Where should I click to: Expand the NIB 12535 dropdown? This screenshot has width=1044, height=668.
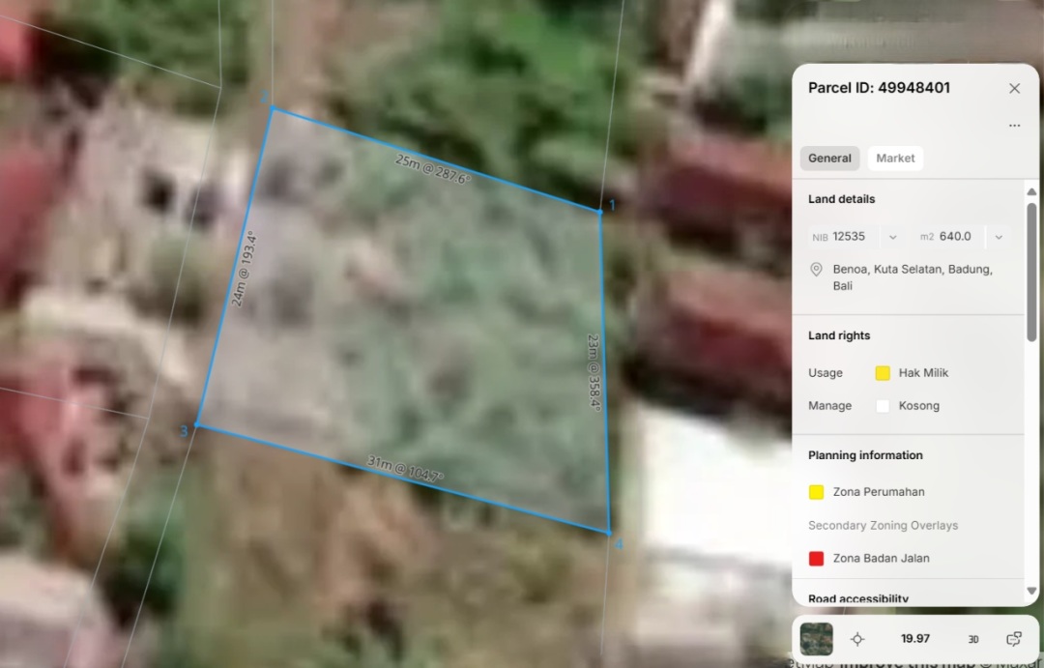(x=892, y=237)
